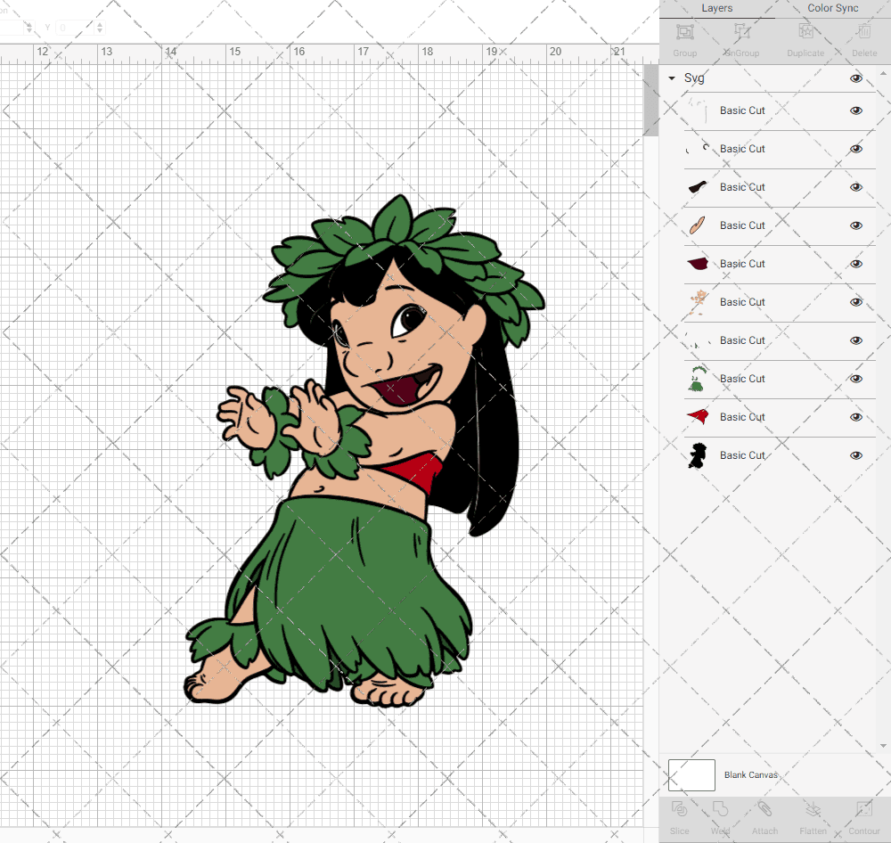891x843 pixels.
Task: Hide the black eyebrow shape layer
Action: (x=855, y=187)
